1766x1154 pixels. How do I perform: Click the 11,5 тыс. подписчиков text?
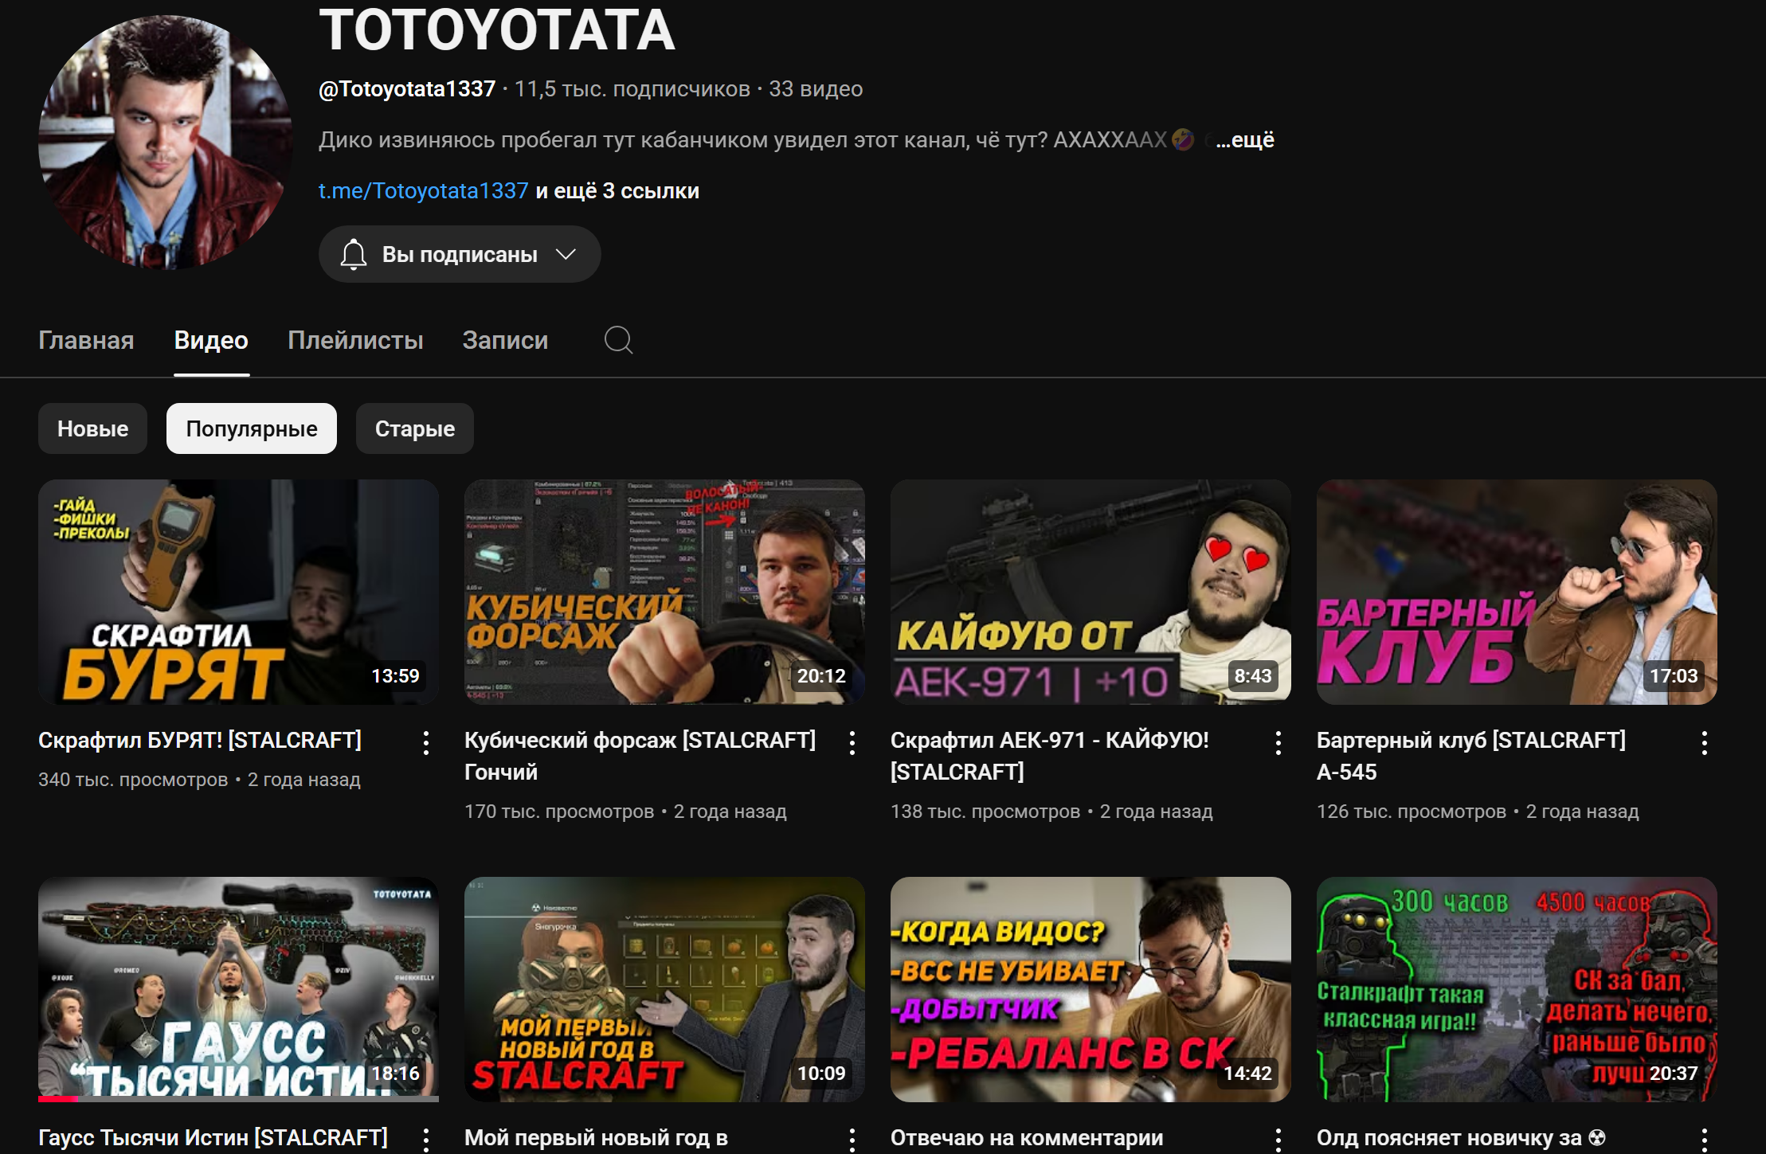[632, 89]
